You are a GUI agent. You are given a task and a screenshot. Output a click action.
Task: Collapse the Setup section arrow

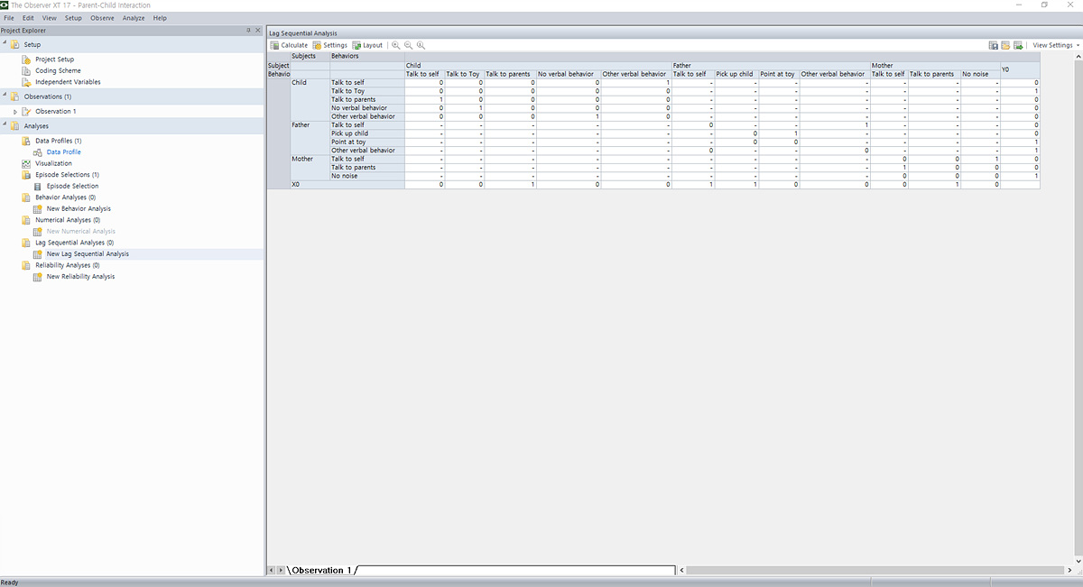(x=4, y=44)
